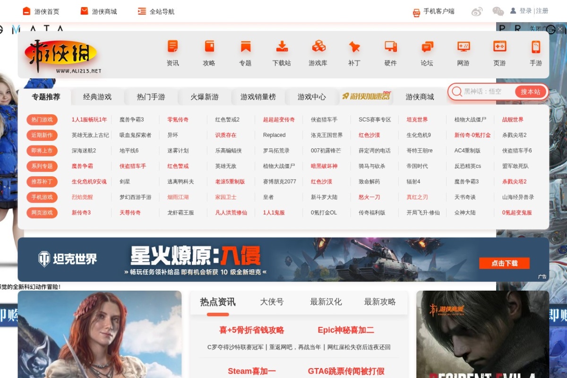The width and height of the screenshot is (567, 378).
Task: Open 魔兽争霸3 in 热门游戏 row
Action: pos(132,120)
